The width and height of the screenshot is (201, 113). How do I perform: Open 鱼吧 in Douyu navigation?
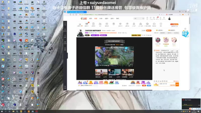click(x=118, y=19)
